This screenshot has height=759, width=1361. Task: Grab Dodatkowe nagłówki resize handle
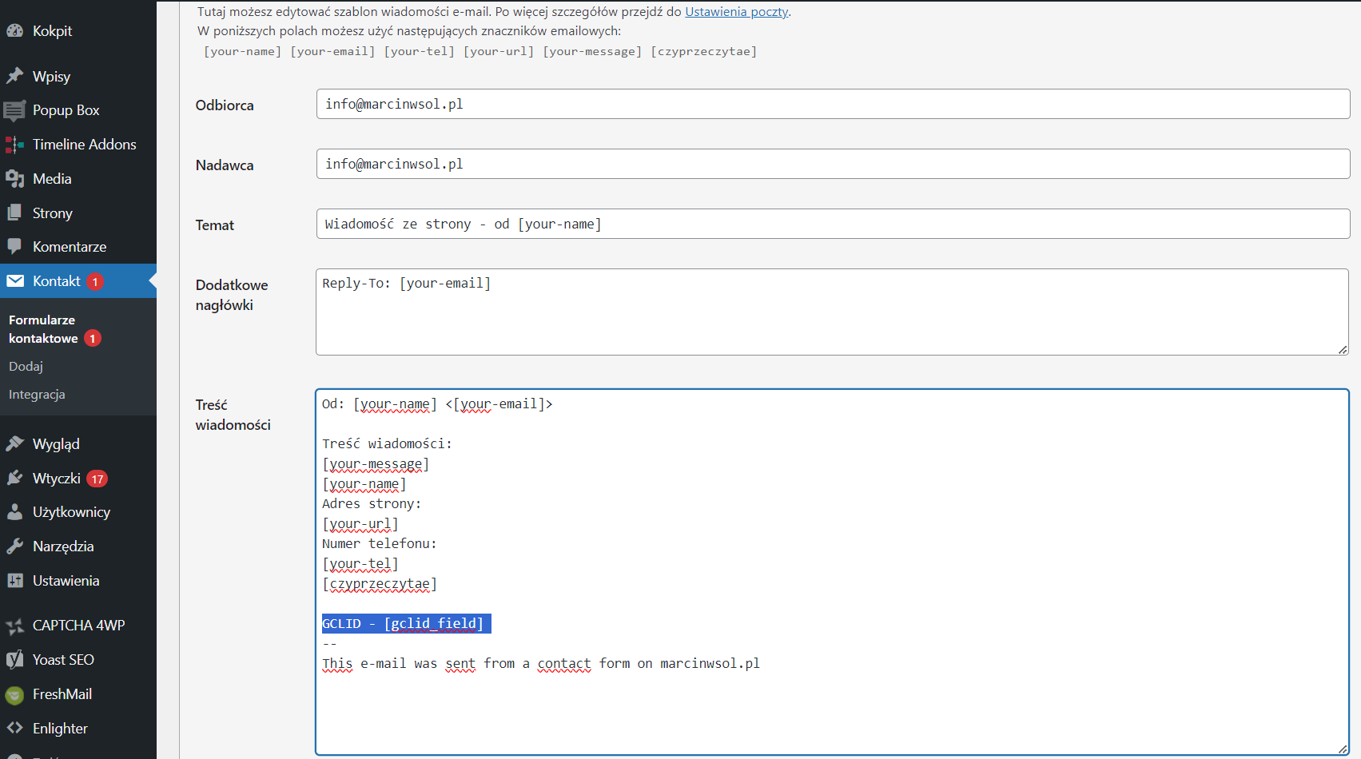[1343, 349]
